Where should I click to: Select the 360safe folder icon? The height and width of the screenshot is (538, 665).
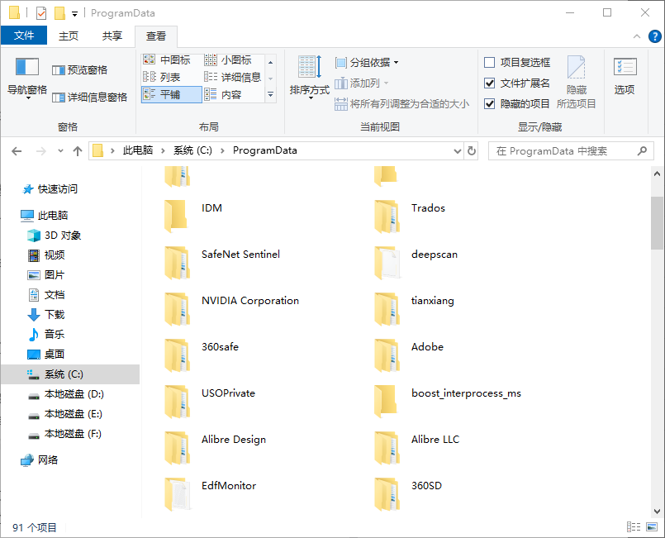tap(177, 355)
